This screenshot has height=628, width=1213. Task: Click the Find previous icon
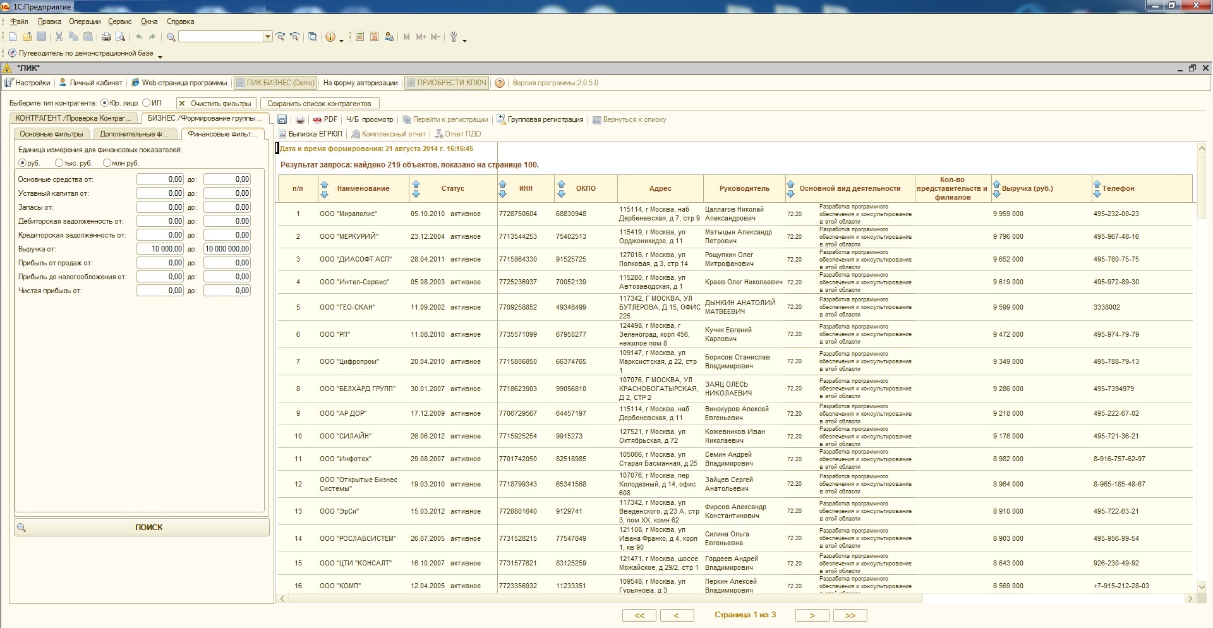pos(294,37)
